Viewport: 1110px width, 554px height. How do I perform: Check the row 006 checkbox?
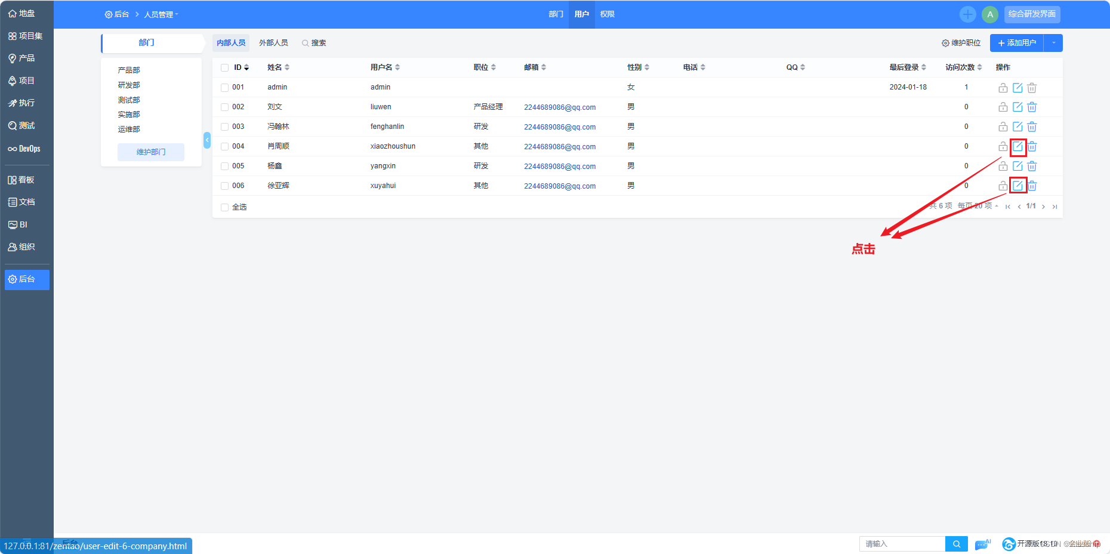click(x=225, y=186)
